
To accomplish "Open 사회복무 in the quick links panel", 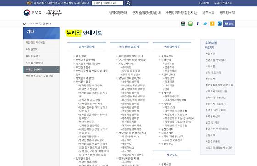I will (x=210, y=54).
